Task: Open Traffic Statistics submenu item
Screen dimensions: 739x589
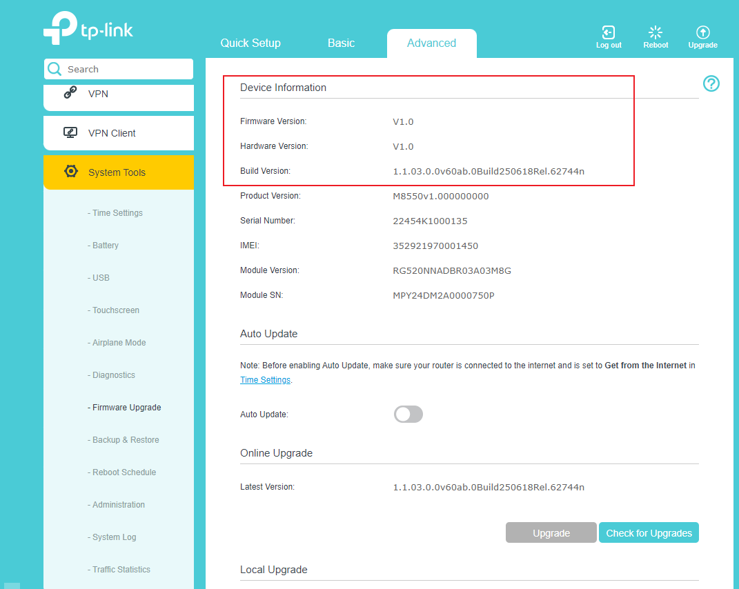Action: pyautogui.click(x=119, y=570)
